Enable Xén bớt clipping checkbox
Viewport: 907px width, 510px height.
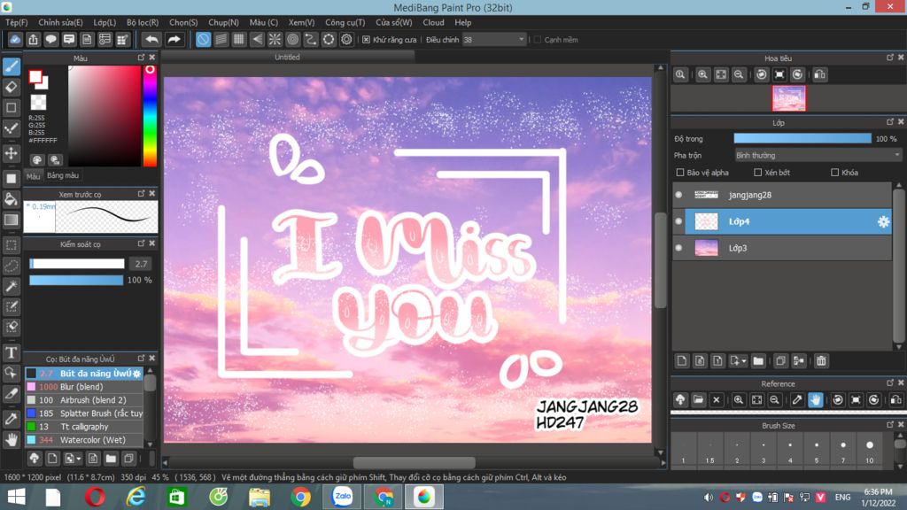[x=758, y=173]
